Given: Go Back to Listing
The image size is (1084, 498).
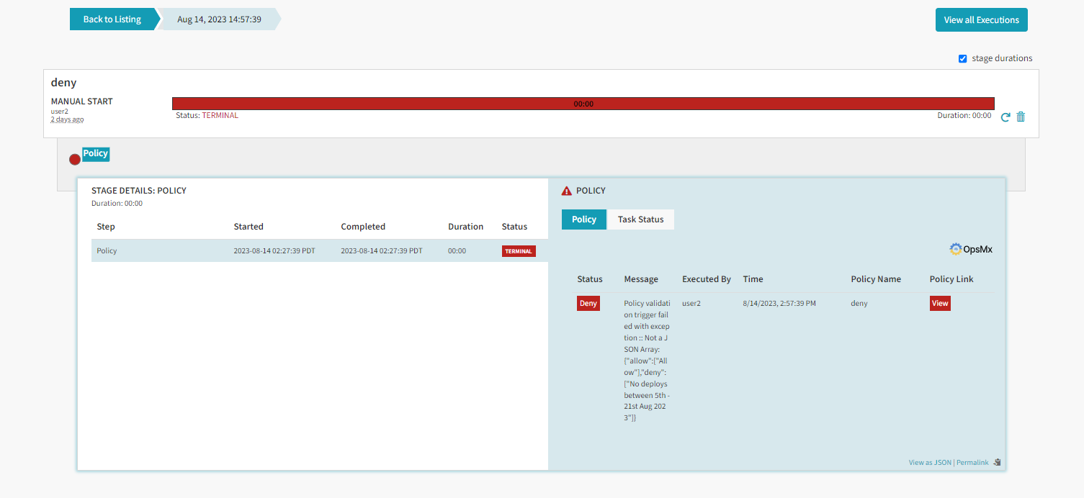Looking at the screenshot, I should pyautogui.click(x=112, y=19).
